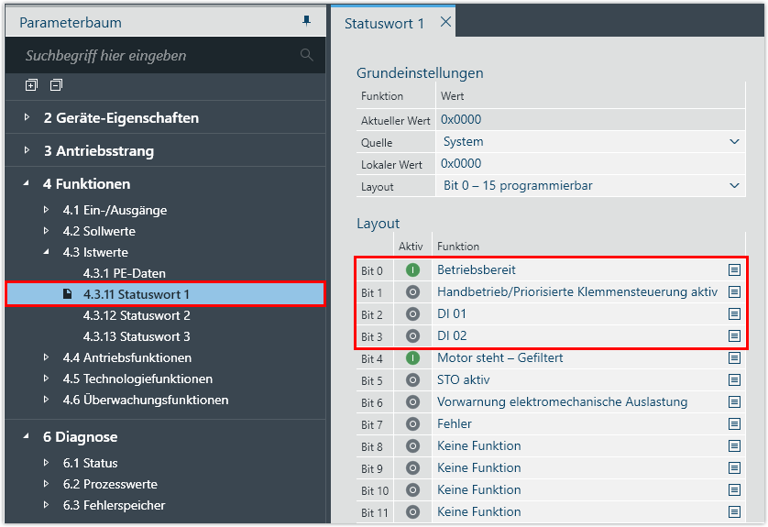Viewport: 768px width, 527px height.
Task: Click Bit 4 active status indicator
Action: click(x=412, y=358)
